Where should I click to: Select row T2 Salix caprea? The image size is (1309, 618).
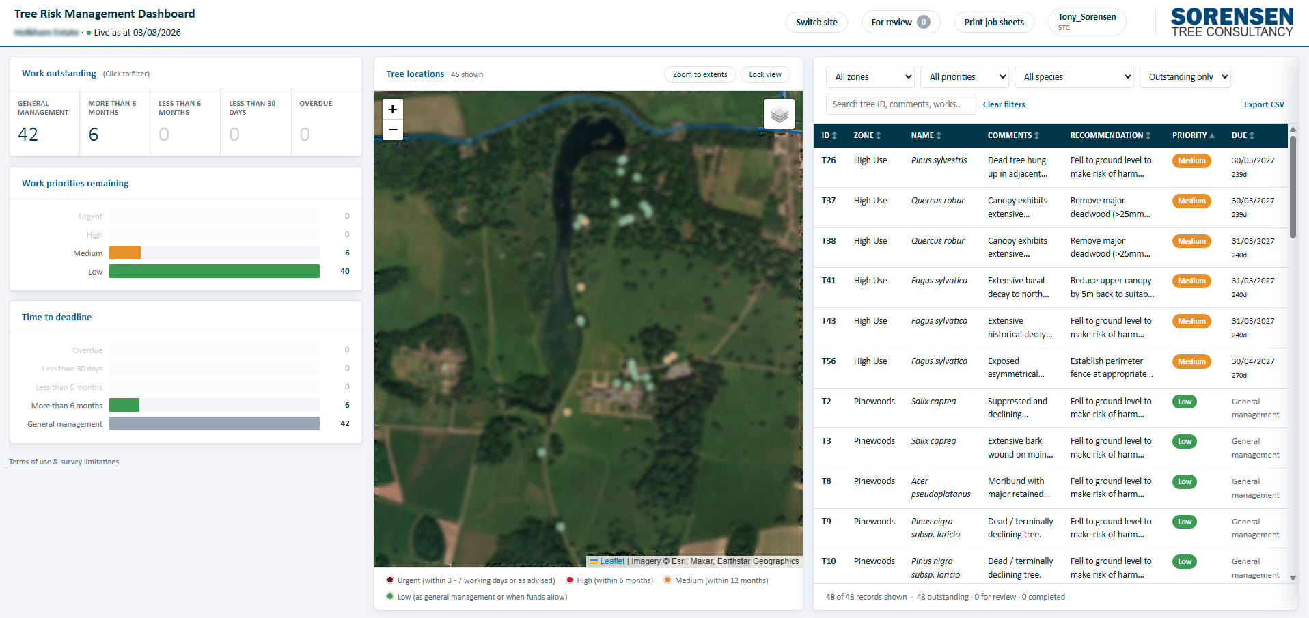[1050, 408]
